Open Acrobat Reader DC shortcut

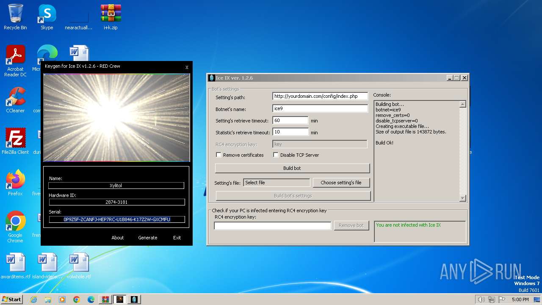15,61
